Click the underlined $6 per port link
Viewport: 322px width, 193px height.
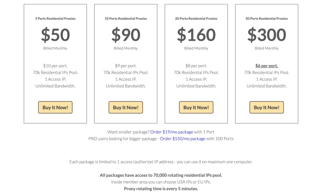(x=267, y=66)
